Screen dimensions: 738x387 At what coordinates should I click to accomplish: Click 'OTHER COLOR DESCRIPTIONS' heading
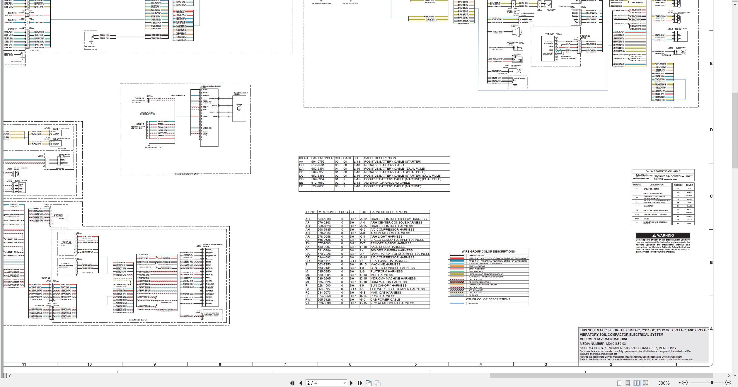[x=488, y=299]
